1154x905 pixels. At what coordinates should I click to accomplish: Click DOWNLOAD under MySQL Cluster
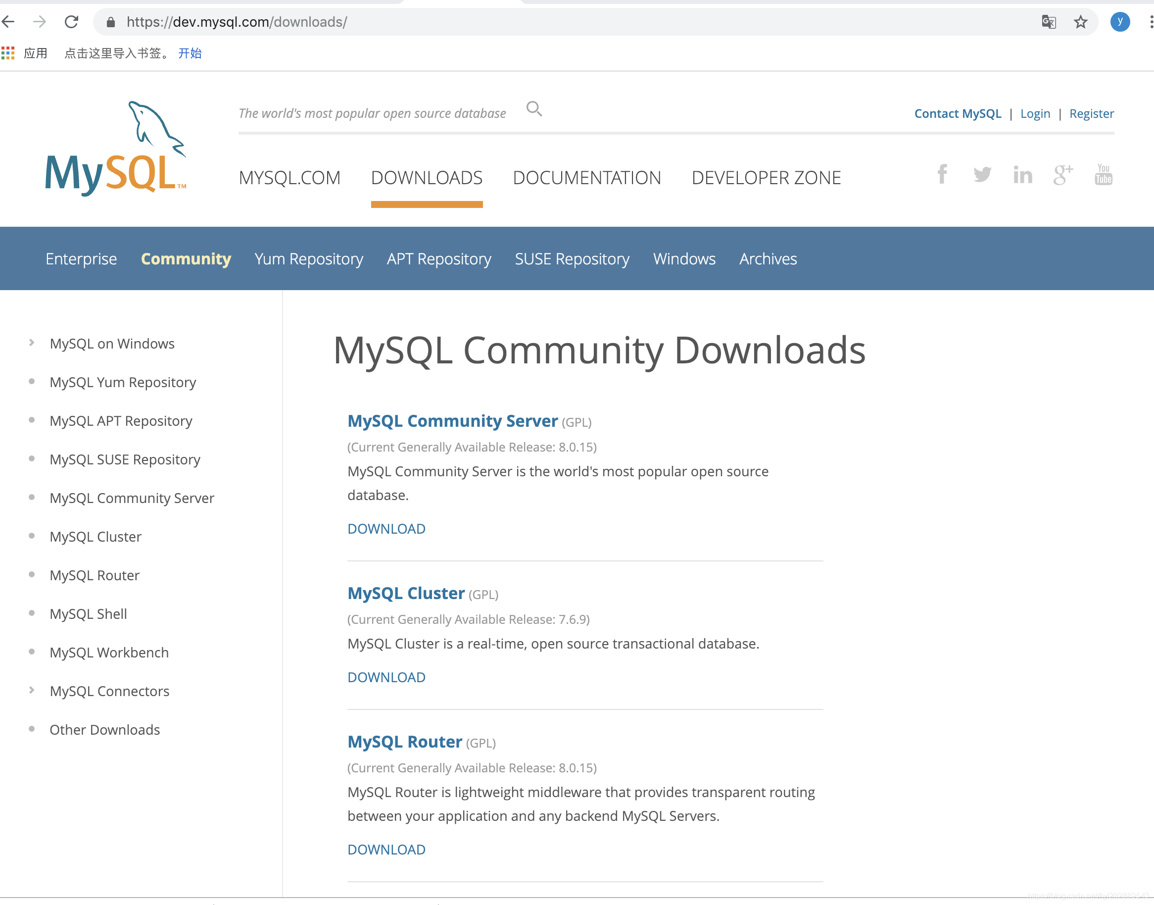[386, 678]
